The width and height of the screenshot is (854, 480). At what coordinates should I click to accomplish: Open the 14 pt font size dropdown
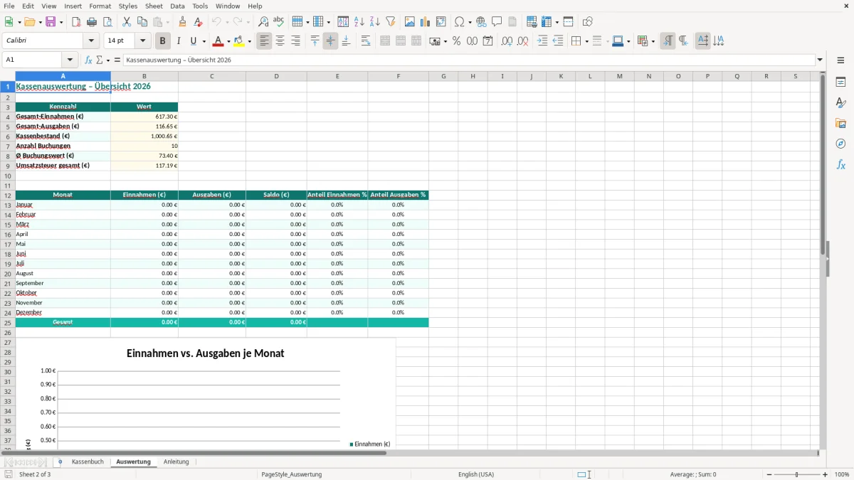[142, 41]
